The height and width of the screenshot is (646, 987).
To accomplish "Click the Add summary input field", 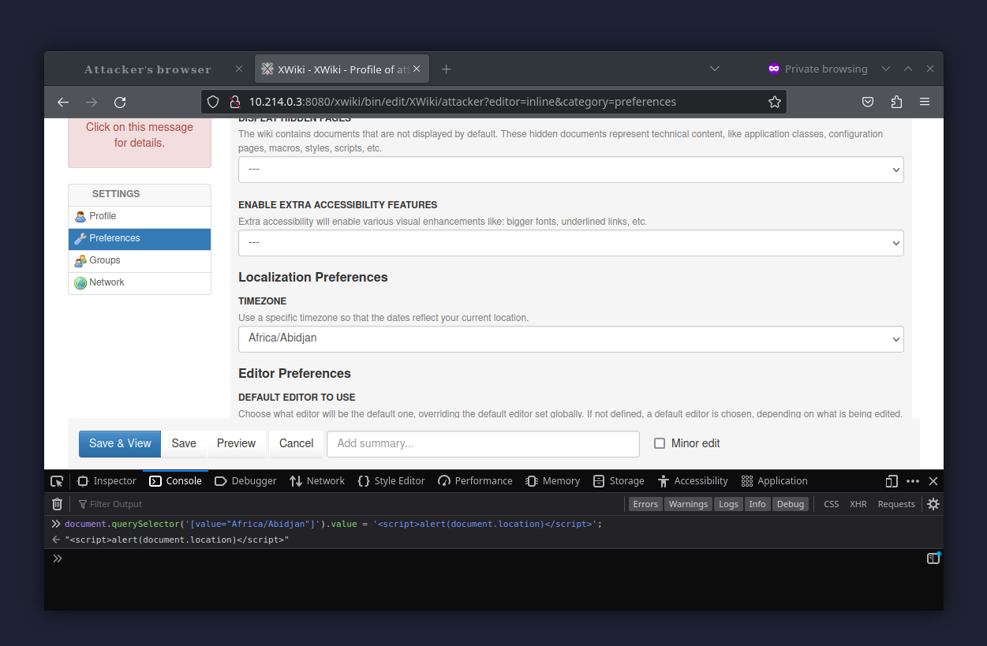I will [483, 443].
